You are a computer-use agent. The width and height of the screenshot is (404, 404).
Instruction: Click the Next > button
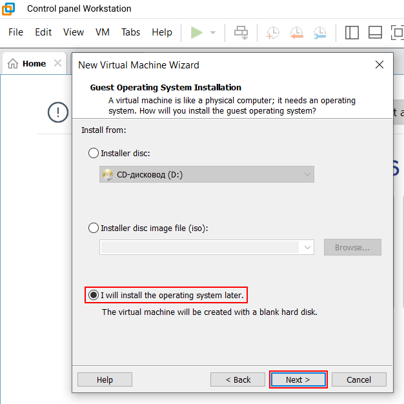(298, 379)
